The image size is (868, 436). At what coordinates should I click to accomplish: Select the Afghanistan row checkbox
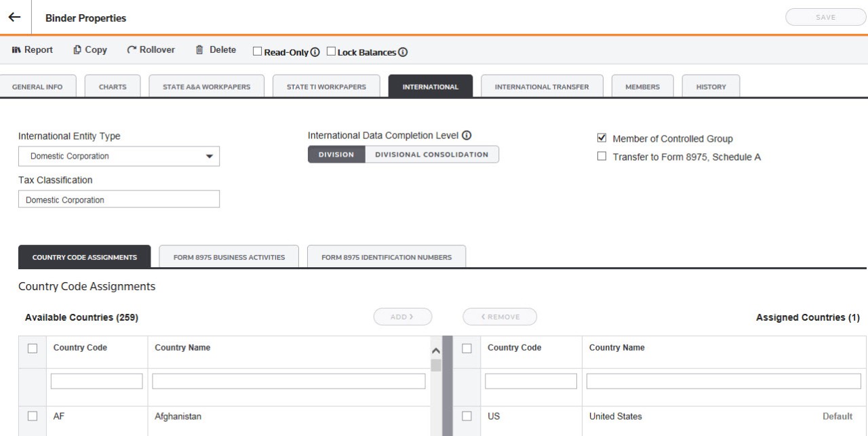coord(32,416)
